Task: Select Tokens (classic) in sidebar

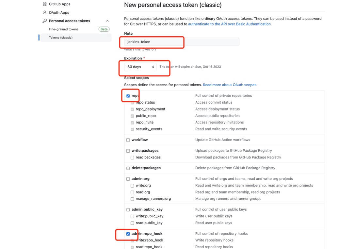Action: pos(61,38)
